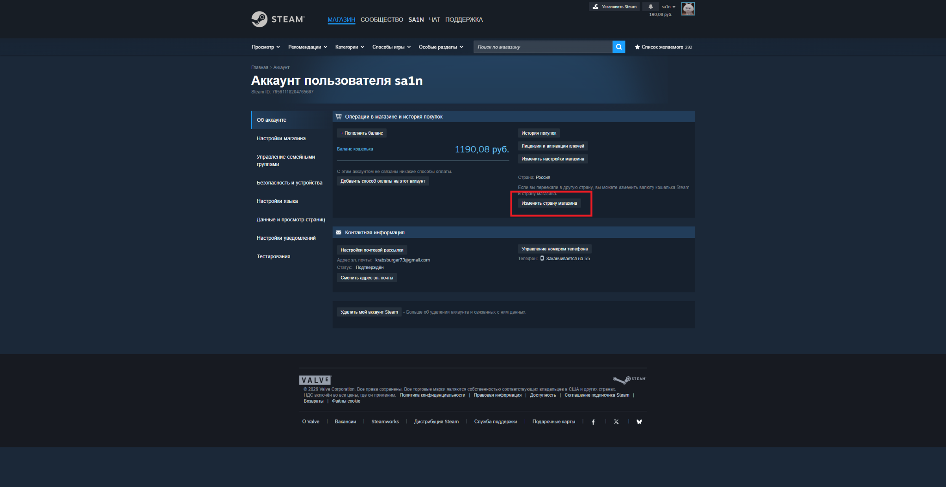Image resolution: width=946 pixels, height=487 pixels.
Task: Expand the "Категории" dropdown
Action: click(350, 47)
